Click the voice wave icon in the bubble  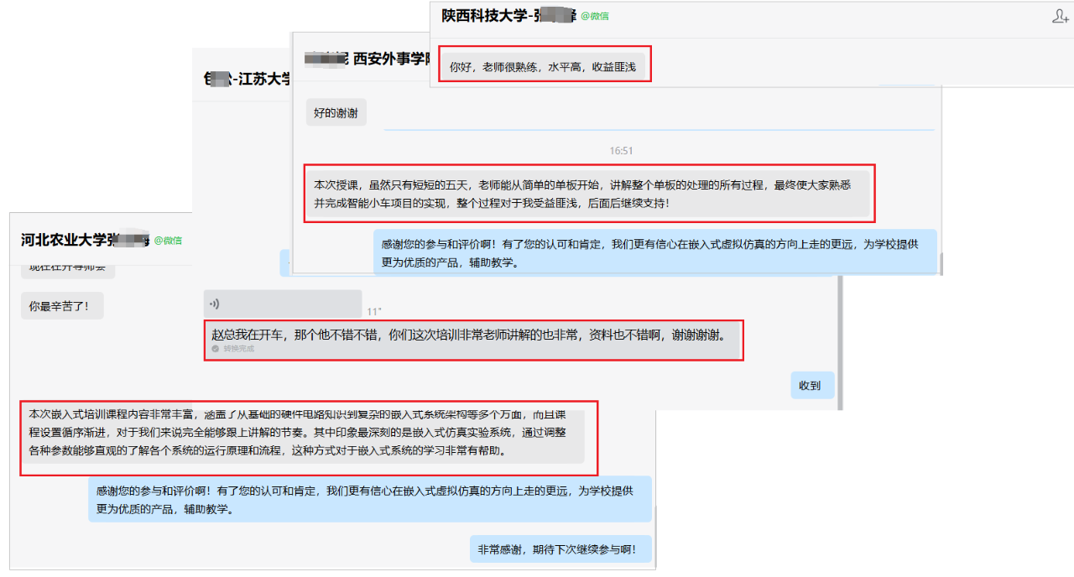click(x=214, y=304)
